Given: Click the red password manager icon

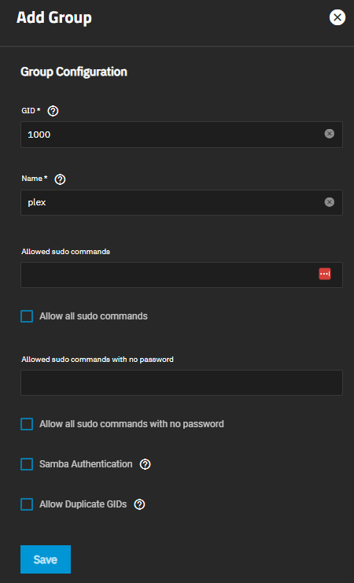Looking at the screenshot, I should (x=325, y=274).
